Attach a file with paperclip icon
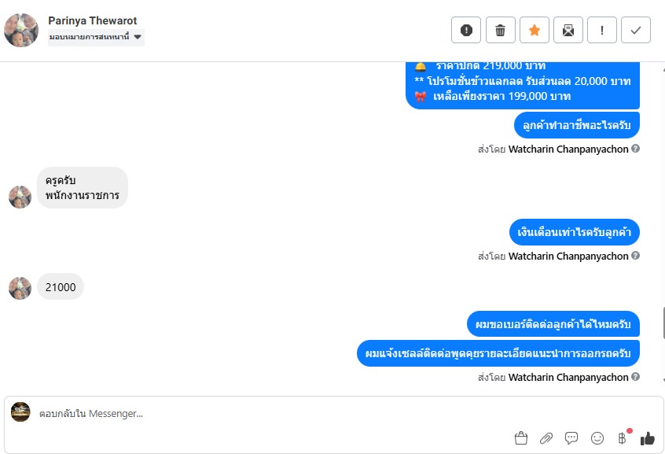This screenshot has width=665, height=454. click(x=546, y=437)
